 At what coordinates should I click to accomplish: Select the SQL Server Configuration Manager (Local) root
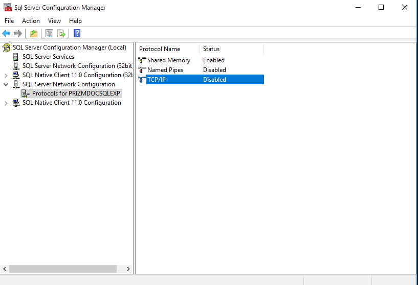[x=70, y=47]
